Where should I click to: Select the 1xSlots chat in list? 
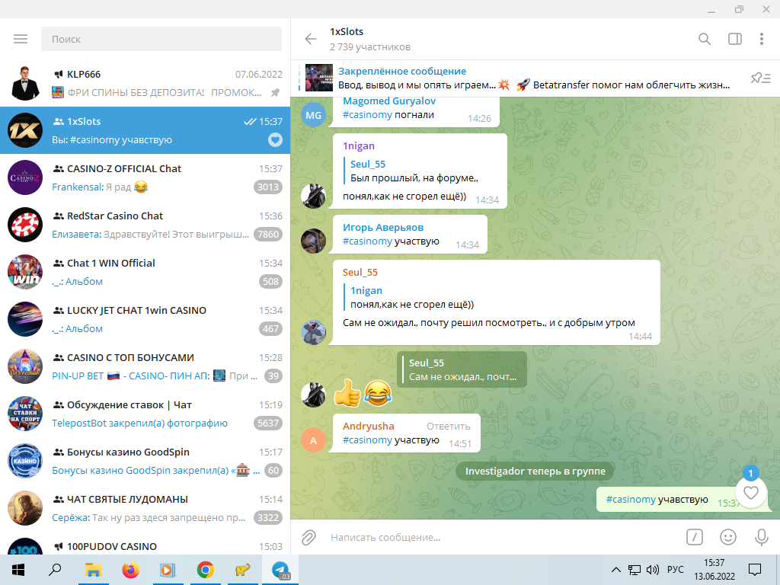[145, 130]
